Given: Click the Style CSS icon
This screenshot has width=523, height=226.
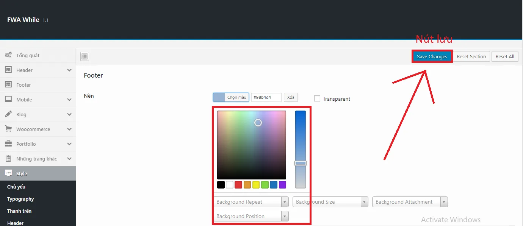Looking at the screenshot, I should (8, 173).
